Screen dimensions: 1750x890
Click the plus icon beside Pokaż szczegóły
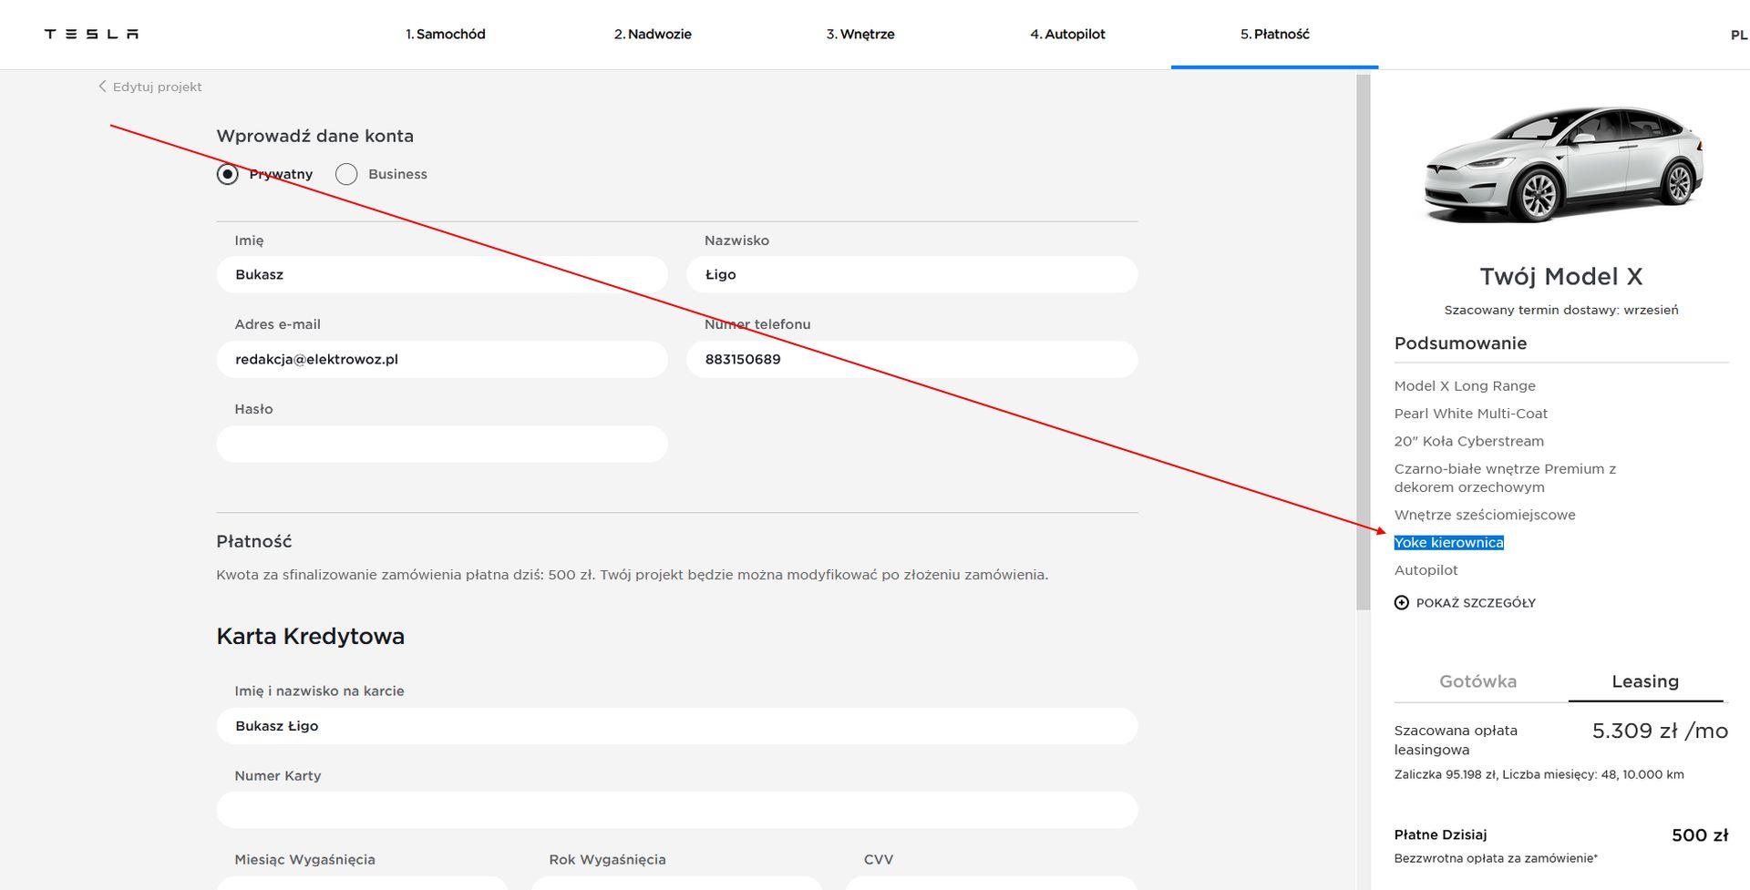click(1402, 603)
